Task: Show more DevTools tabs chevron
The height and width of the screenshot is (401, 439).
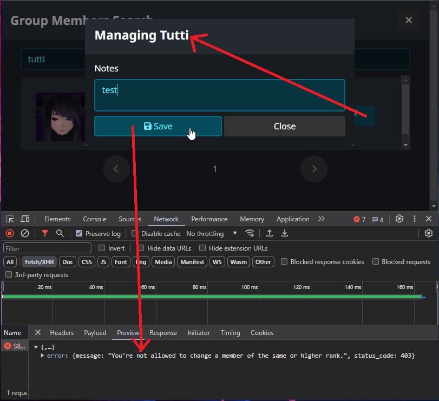Action: point(322,219)
